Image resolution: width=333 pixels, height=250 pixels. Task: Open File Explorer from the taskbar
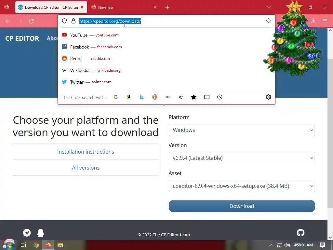click(60, 245)
